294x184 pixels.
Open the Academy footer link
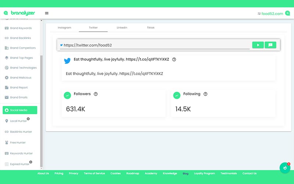151,173
